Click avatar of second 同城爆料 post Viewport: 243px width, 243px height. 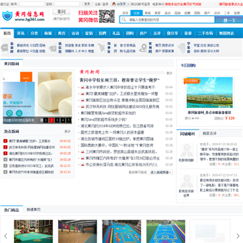point(186,181)
